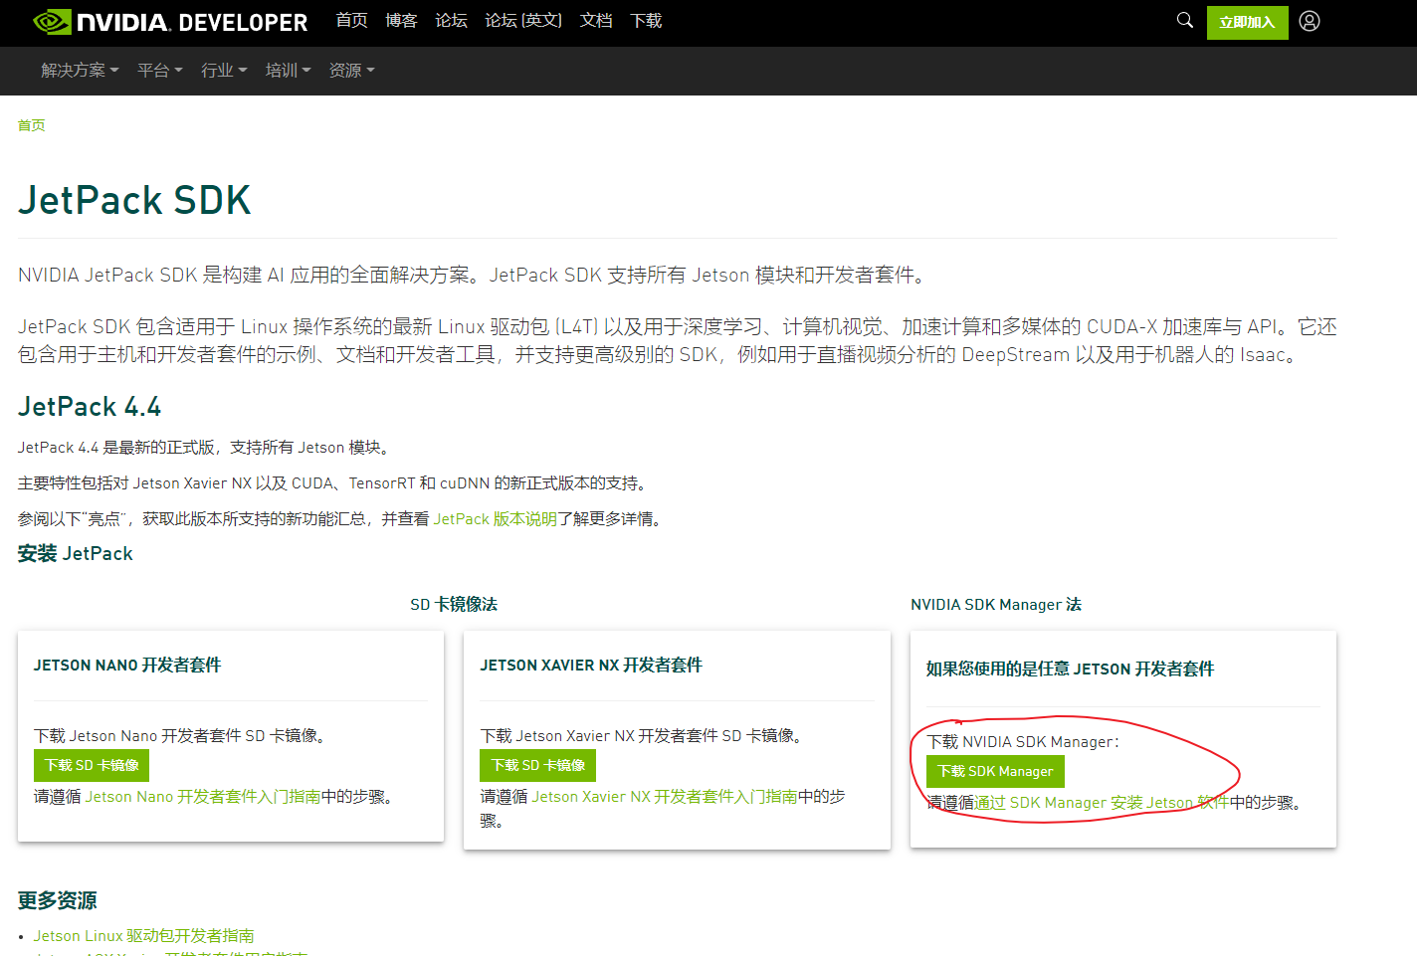The width and height of the screenshot is (1417, 956).
Task: Open 通过 SDK Manager 安装 Jetson 软件 link
Action: click(1102, 803)
